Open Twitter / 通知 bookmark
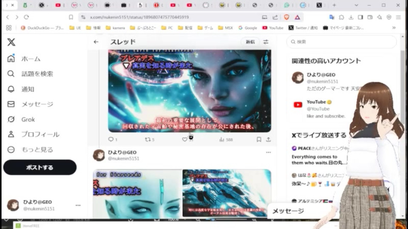The height and width of the screenshot is (229, 408). [303, 28]
